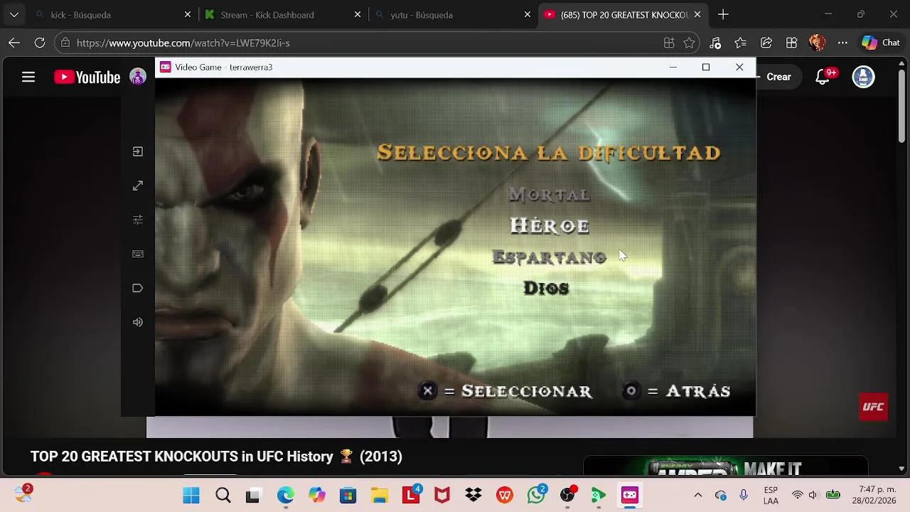Open the YouTube hamburger guide menu
This screenshot has width=910, height=512.
28,77
